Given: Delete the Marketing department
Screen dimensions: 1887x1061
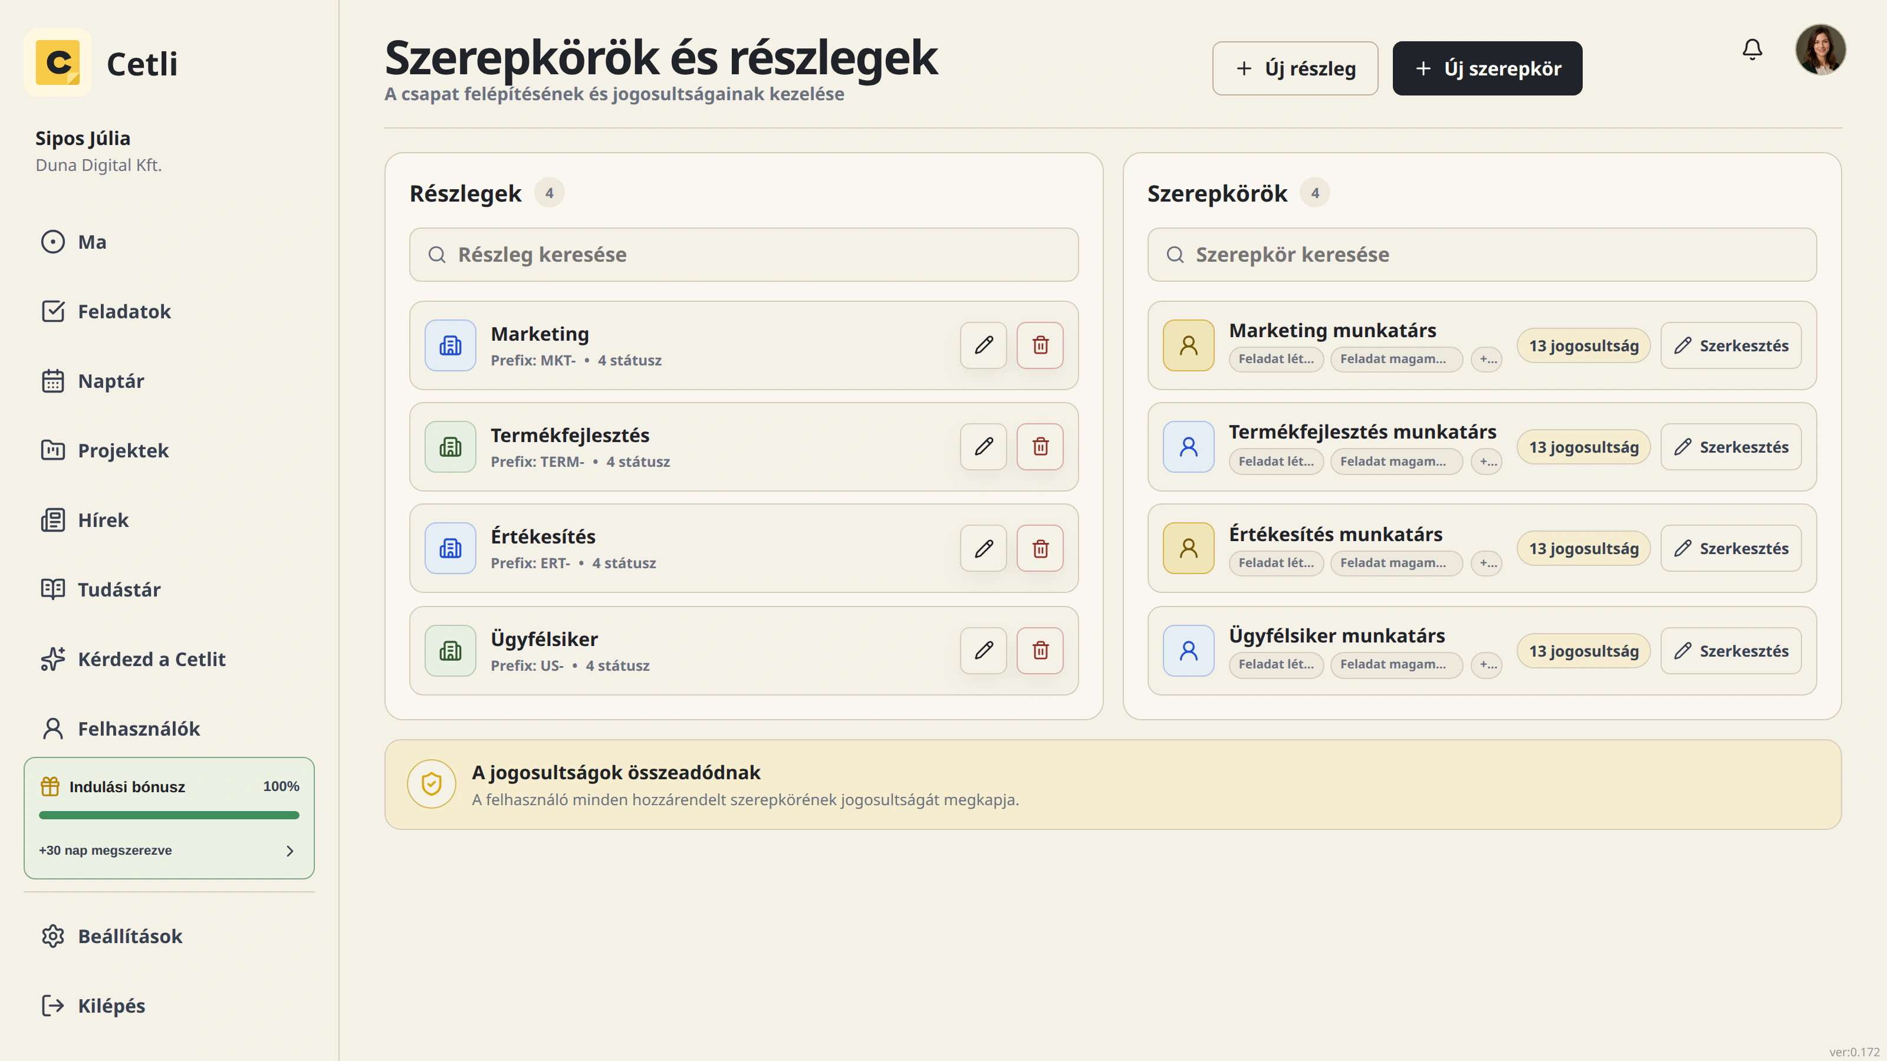Looking at the screenshot, I should tap(1040, 345).
